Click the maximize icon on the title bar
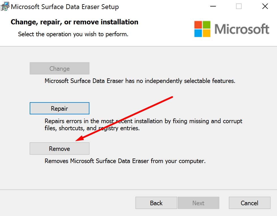The width and height of the screenshot is (277, 216). [x=239, y=6]
